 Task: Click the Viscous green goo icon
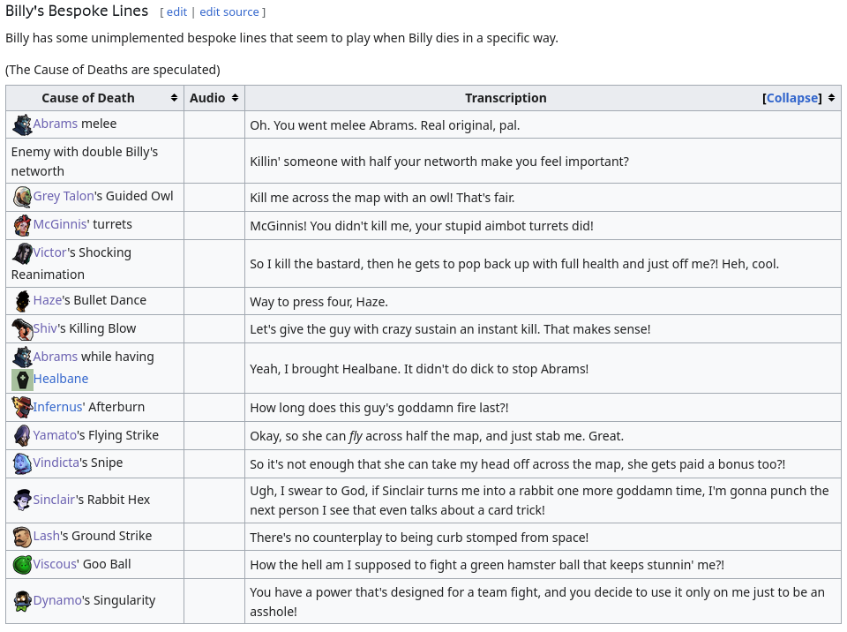22,565
